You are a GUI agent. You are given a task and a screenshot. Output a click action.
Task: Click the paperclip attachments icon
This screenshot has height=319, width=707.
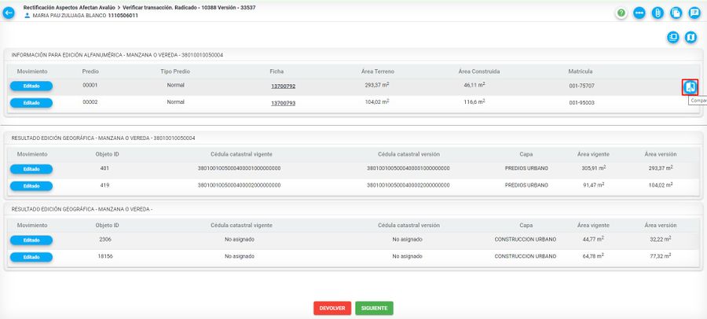[658, 13]
